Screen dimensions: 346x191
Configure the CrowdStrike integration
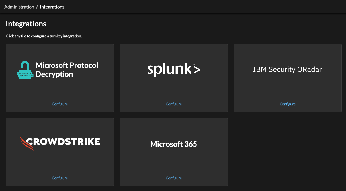tap(60, 178)
